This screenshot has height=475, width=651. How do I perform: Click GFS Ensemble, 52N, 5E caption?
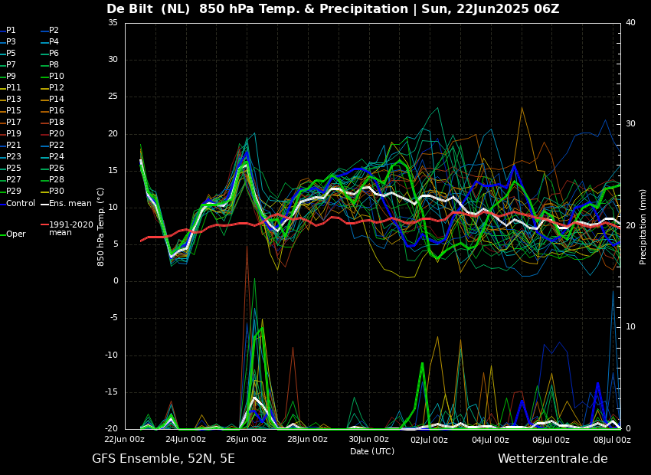click(163, 459)
